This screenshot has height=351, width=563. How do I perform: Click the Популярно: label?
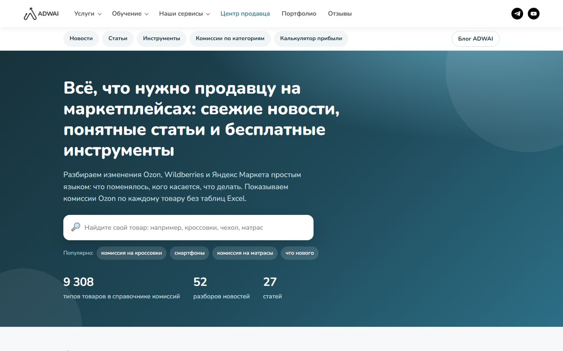click(x=78, y=253)
